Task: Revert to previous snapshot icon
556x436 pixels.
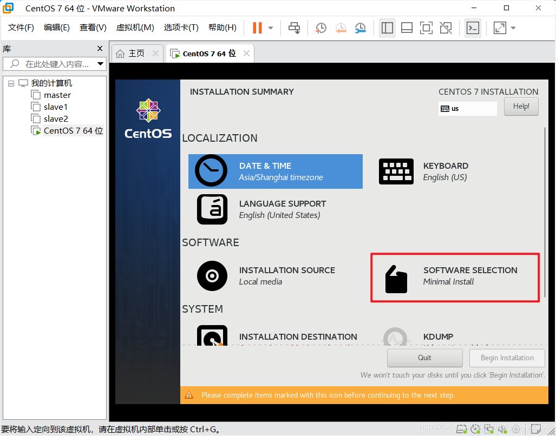Action: pos(341,28)
